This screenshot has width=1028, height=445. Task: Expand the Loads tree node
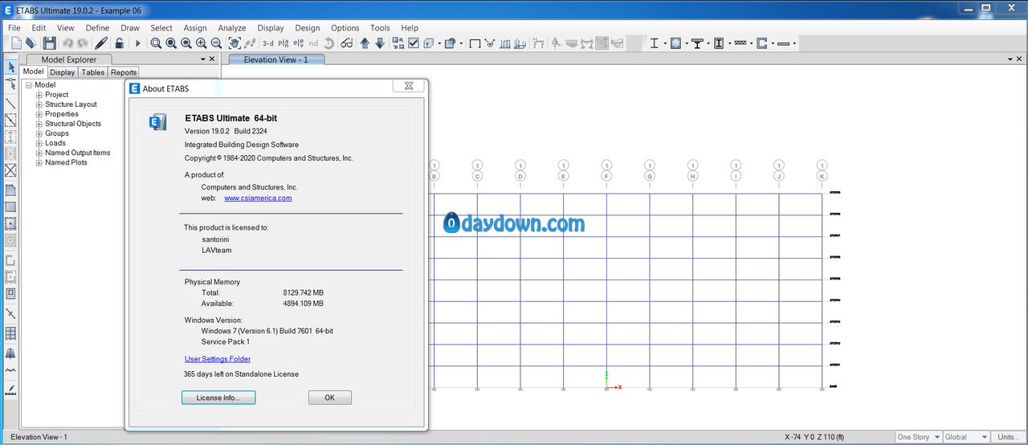39,143
